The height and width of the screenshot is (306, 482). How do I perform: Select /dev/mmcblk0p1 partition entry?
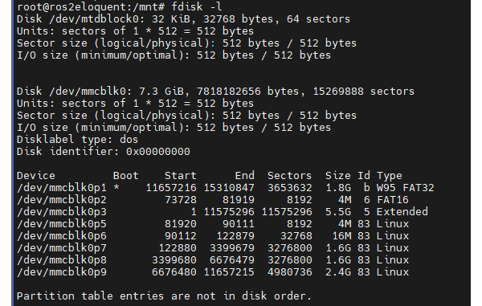click(225, 188)
